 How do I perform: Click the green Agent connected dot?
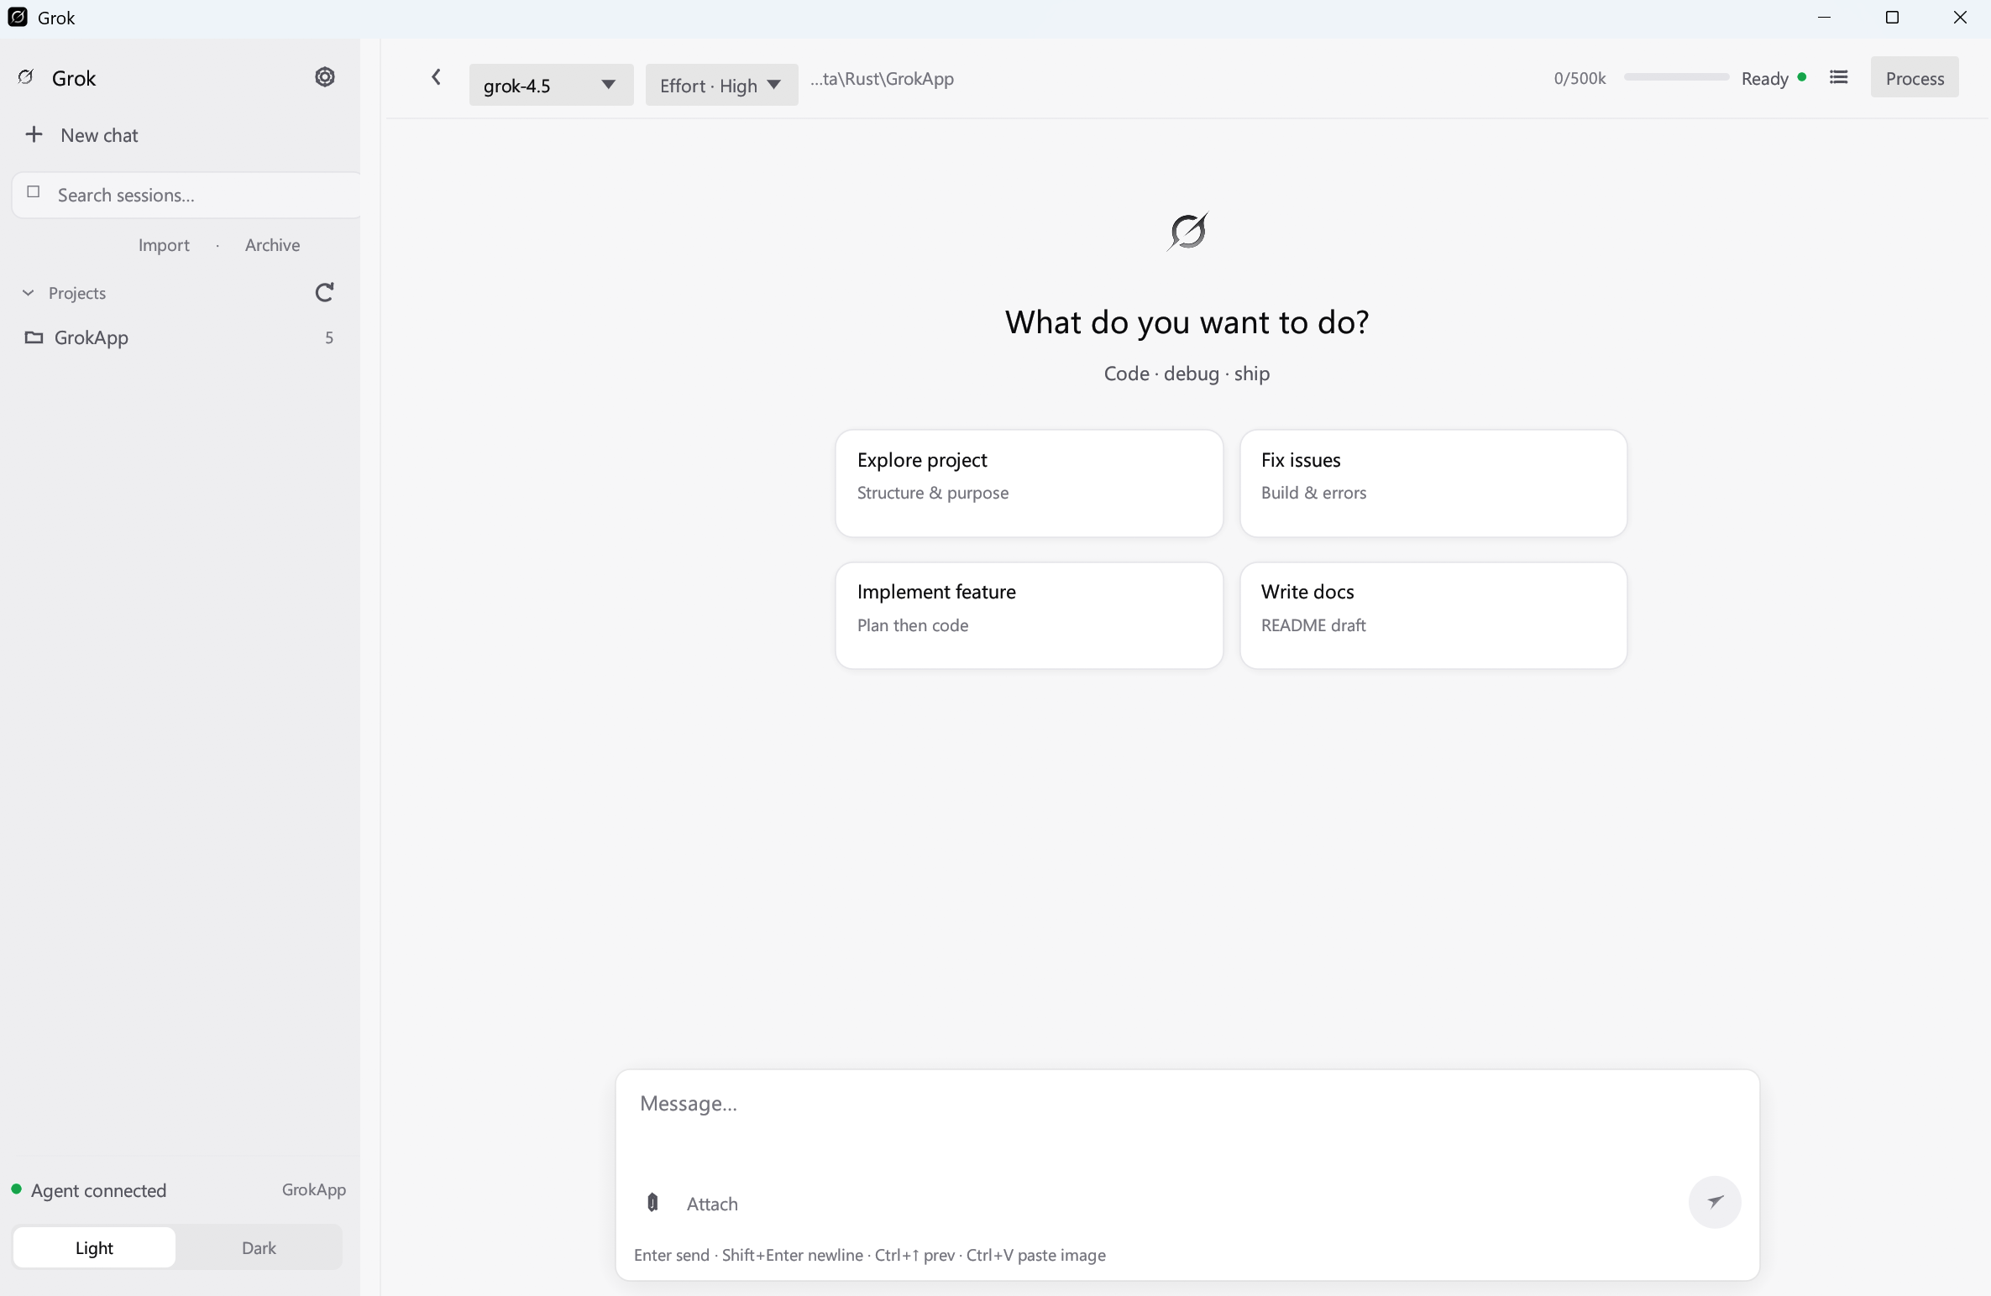[x=16, y=1189]
